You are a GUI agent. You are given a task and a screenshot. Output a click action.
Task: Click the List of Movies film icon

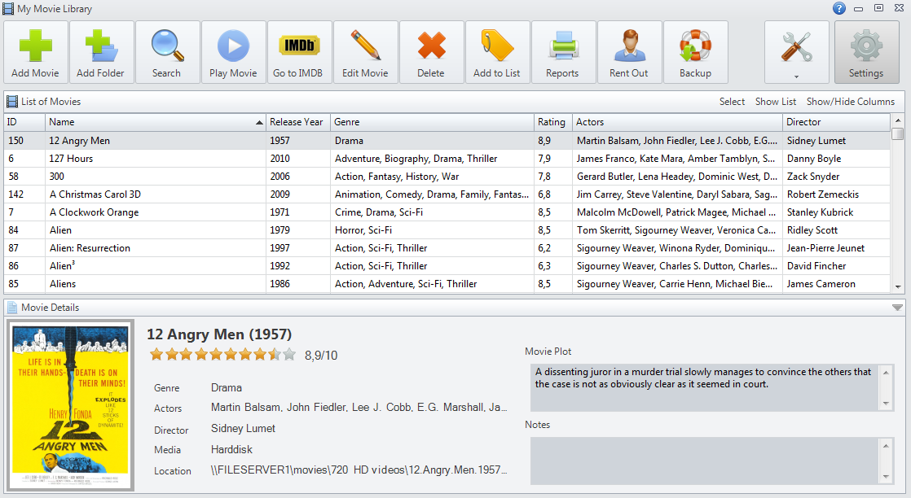click(12, 102)
